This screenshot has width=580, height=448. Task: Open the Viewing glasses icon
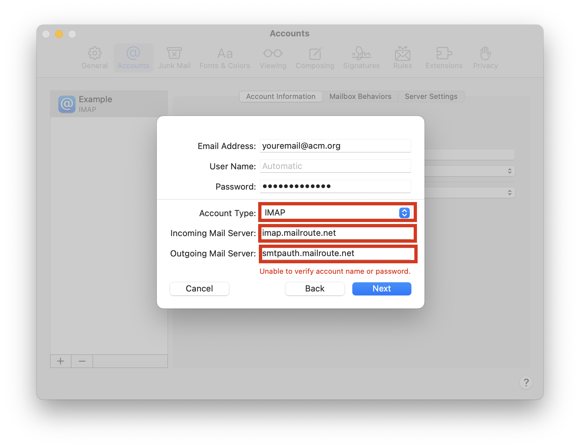click(273, 58)
